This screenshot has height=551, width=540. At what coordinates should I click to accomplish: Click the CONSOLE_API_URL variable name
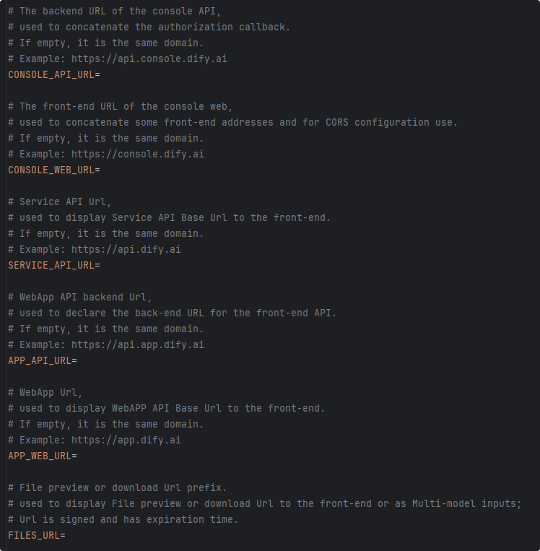pos(51,74)
